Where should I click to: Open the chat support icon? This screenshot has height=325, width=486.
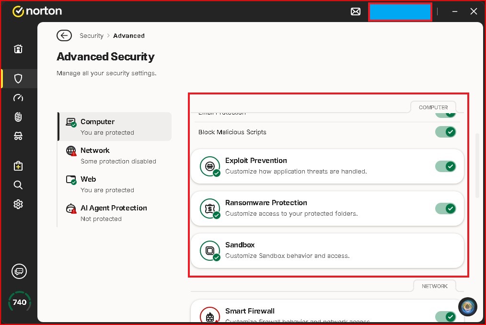pyautogui.click(x=19, y=271)
